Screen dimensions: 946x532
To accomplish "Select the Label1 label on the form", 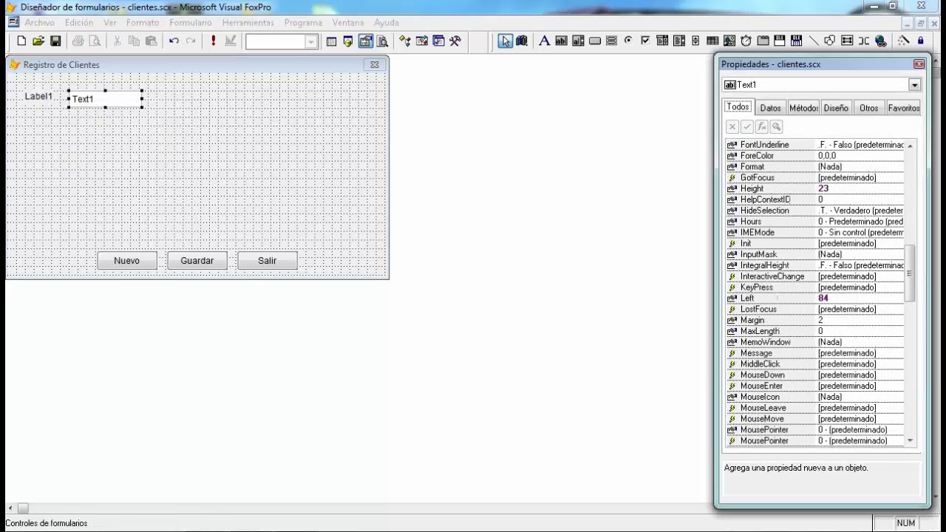I will (x=38, y=96).
